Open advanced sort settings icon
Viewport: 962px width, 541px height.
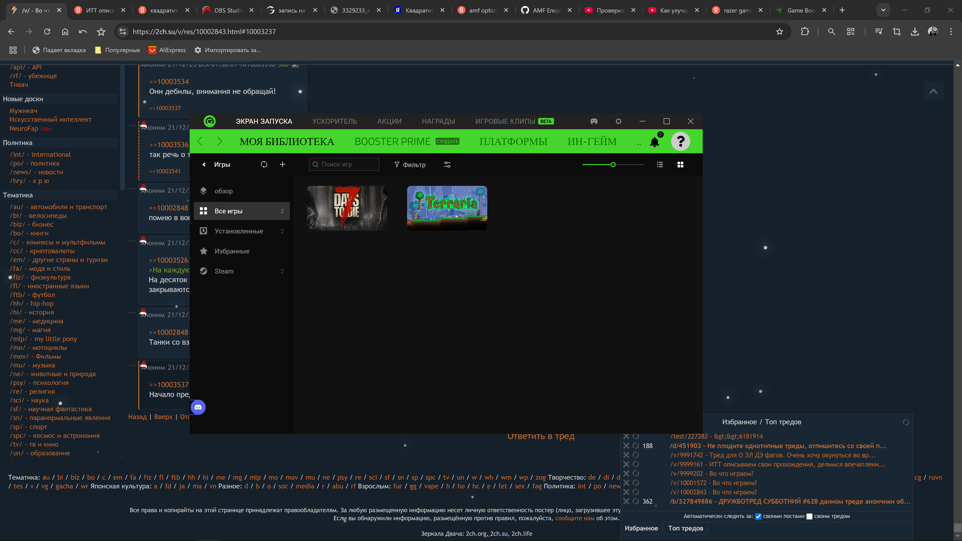[447, 165]
